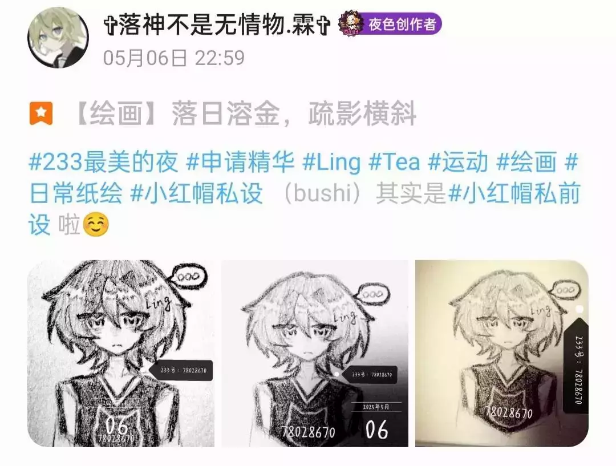Viewport: 616px width, 466px height.
Task: Open username 落神不是无情物.霖
Action: coord(217,25)
